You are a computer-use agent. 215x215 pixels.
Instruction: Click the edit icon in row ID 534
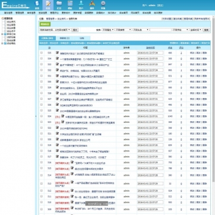57,58
